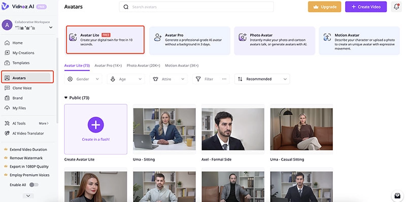
Task: Open the Avatar Pro feature card
Action: click(x=190, y=41)
